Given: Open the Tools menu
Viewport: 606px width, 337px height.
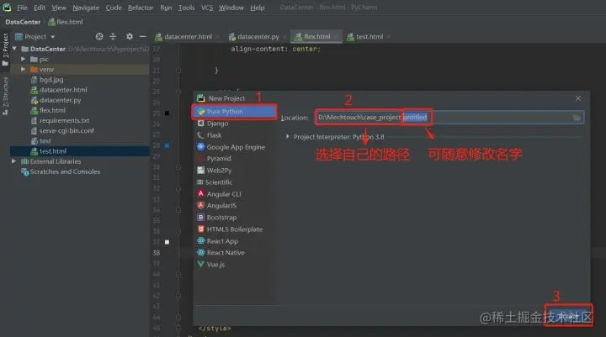Looking at the screenshot, I should 186,8.
